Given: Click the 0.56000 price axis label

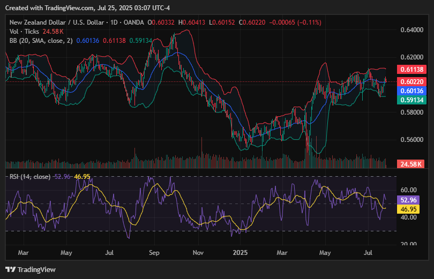Looking at the screenshot, I should pyautogui.click(x=412, y=140).
